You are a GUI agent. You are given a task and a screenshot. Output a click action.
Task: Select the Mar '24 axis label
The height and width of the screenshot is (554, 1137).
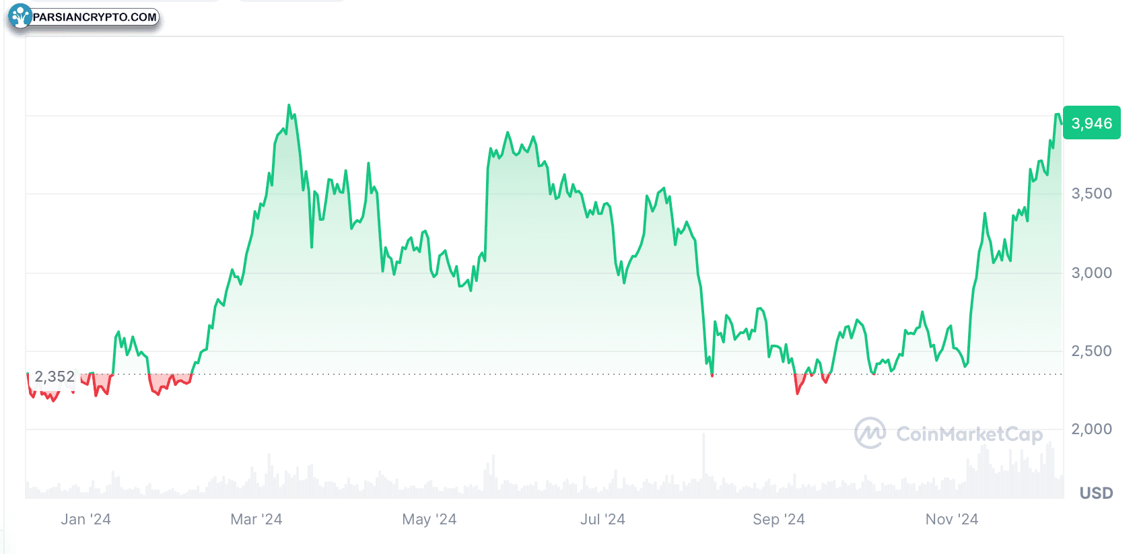(256, 520)
